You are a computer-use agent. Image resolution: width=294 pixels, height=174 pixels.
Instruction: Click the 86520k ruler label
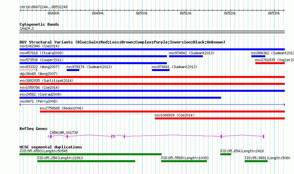tap(230, 13)
